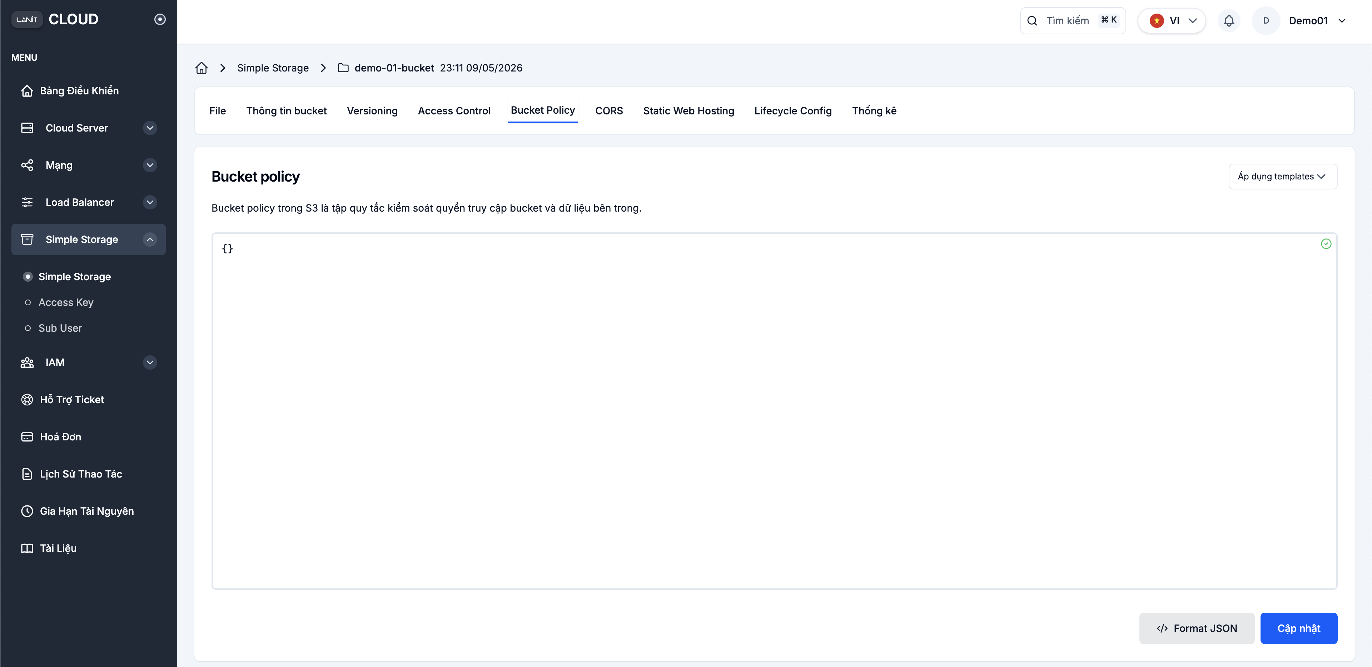Expand the Load Balancer chevron
1372x667 pixels.
pos(150,202)
